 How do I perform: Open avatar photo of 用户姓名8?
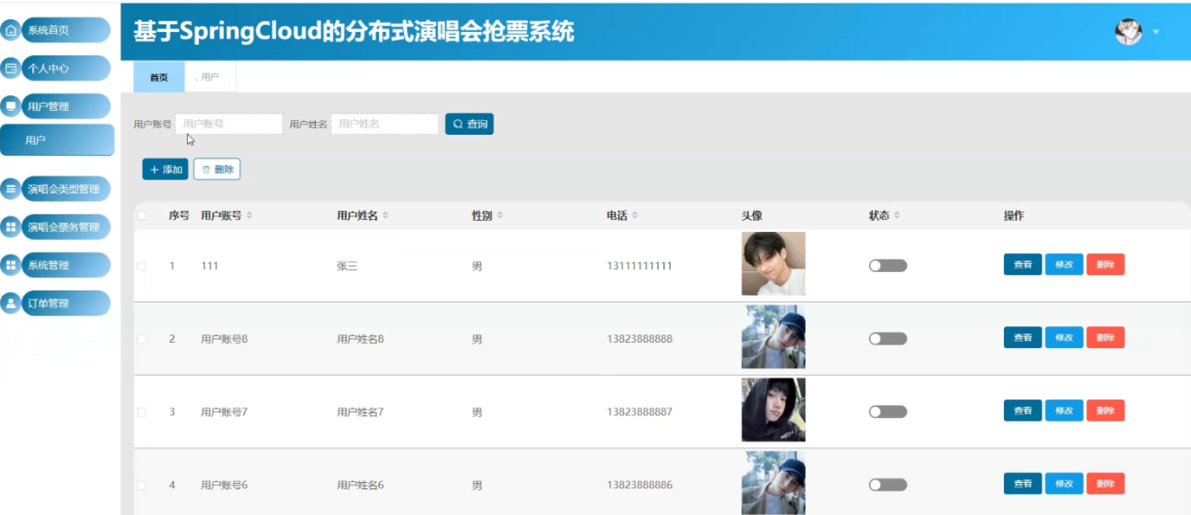pos(774,337)
